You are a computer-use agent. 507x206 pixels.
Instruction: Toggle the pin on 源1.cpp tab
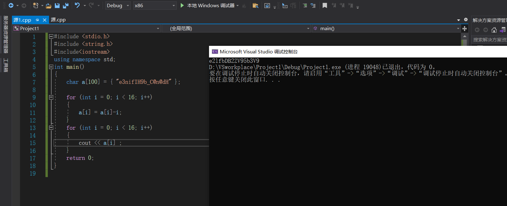[37, 20]
